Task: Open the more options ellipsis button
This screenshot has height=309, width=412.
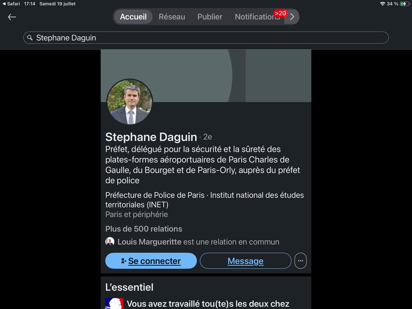Action: click(x=300, y=261)
